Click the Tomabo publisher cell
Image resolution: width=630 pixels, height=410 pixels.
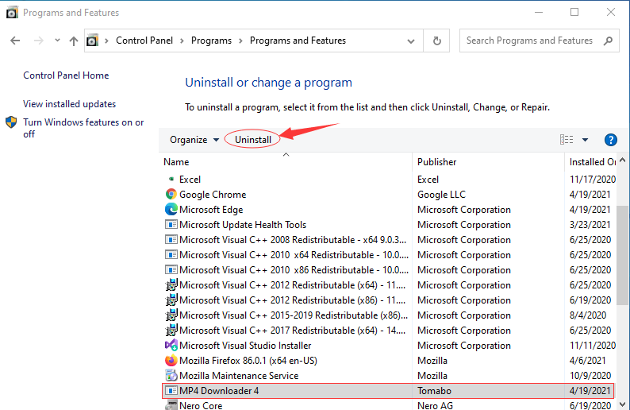434,391
